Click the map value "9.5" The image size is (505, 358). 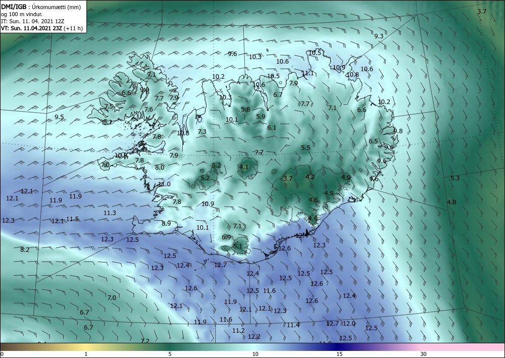[59, 117]
